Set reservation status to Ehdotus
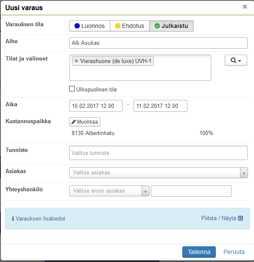 point(130,26)
